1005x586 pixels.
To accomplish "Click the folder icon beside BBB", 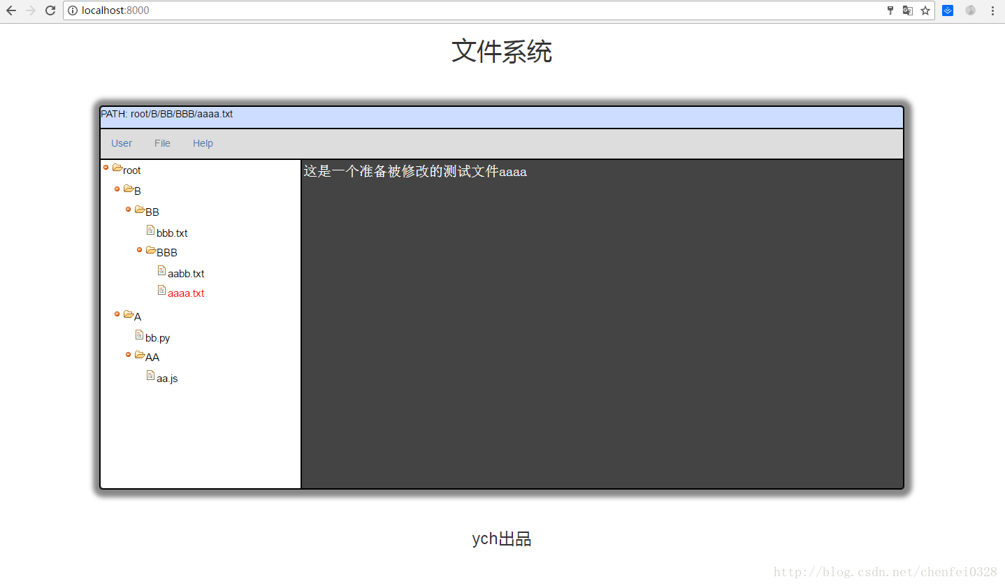I will tap(151, 250).
